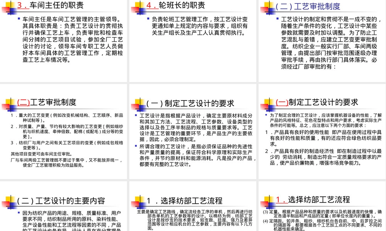Click the bullet text 车间主任是车间工艺管理的主管领导
This screenshot has width=386, height=231.
[x=73, y=40]
